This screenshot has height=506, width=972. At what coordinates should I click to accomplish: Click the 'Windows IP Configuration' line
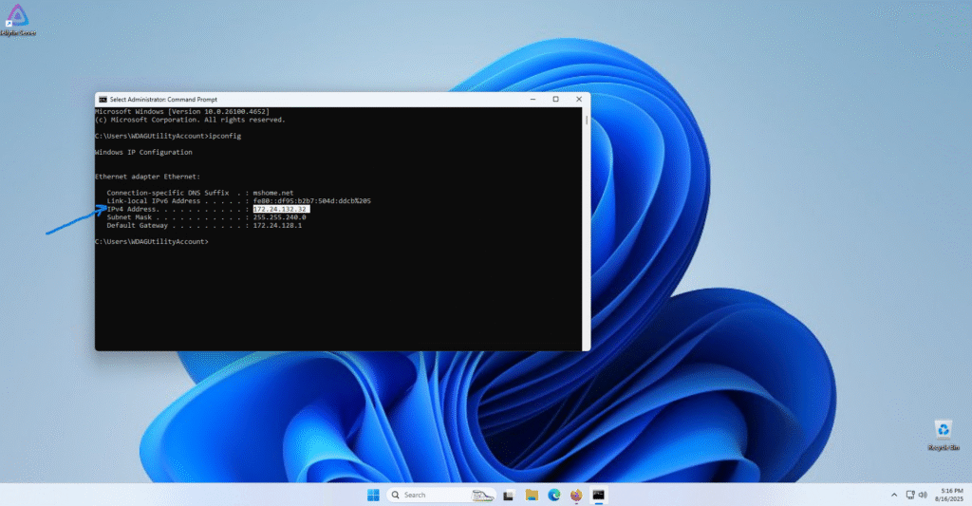[144, 152]
